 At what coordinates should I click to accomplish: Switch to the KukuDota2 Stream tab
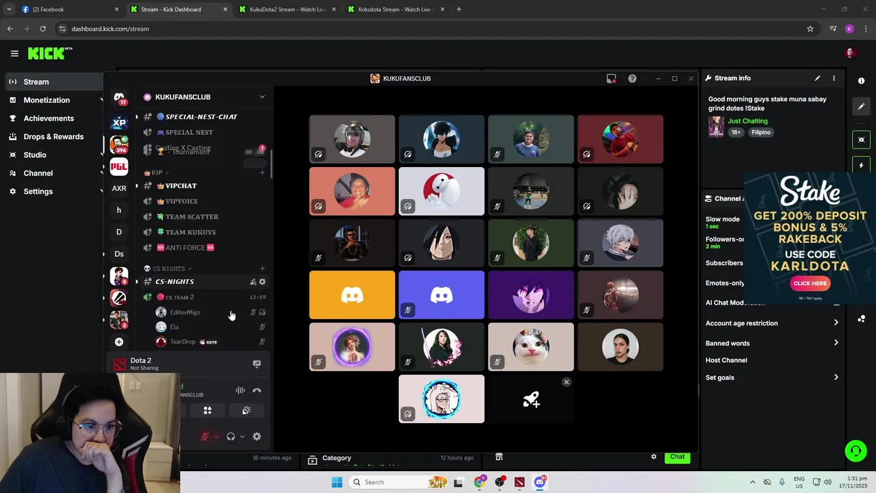(287, 10)
